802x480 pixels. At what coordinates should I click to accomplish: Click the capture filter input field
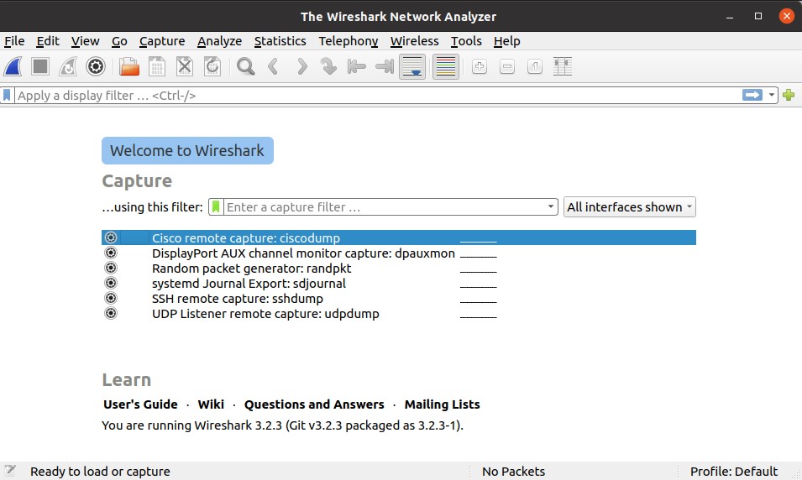pyautogui.click(x=384, y=207)
